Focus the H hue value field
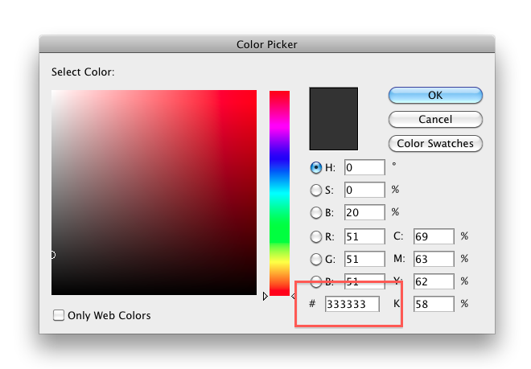531x369 pixels. [364, 168]
